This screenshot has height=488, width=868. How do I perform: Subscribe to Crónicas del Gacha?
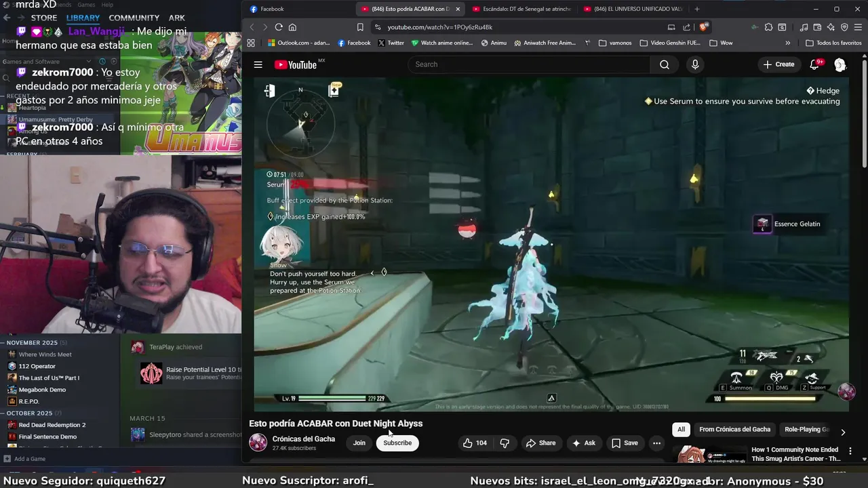tap(397, 443)
